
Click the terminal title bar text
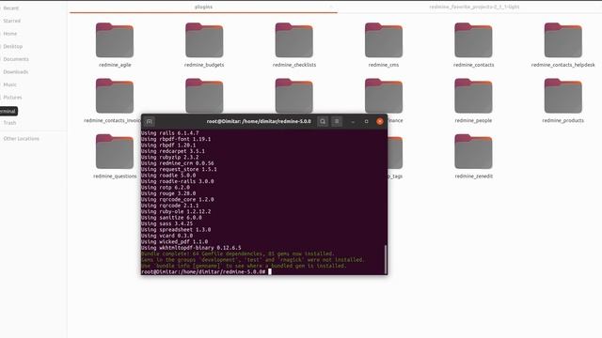pyautogui.click(x=259, y=121)
